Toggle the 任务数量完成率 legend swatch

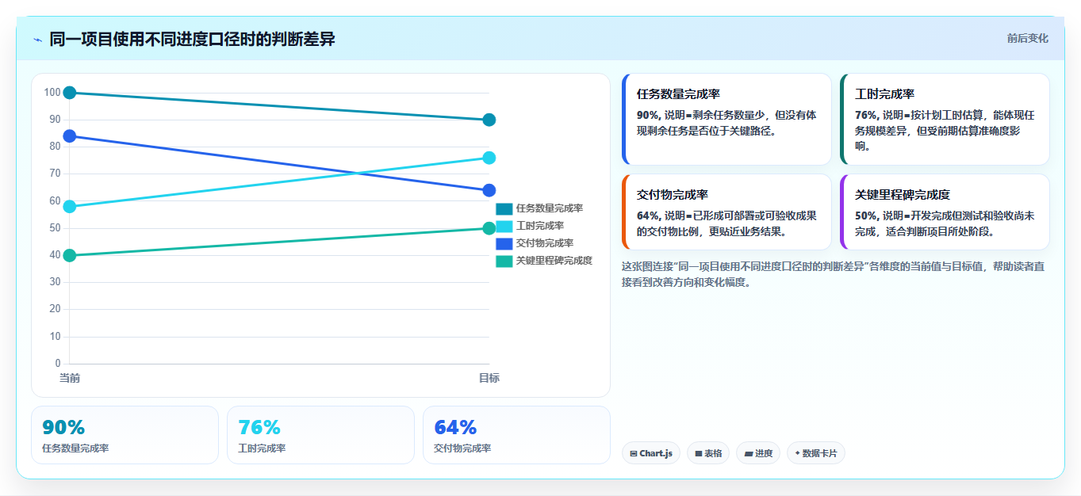504,209
